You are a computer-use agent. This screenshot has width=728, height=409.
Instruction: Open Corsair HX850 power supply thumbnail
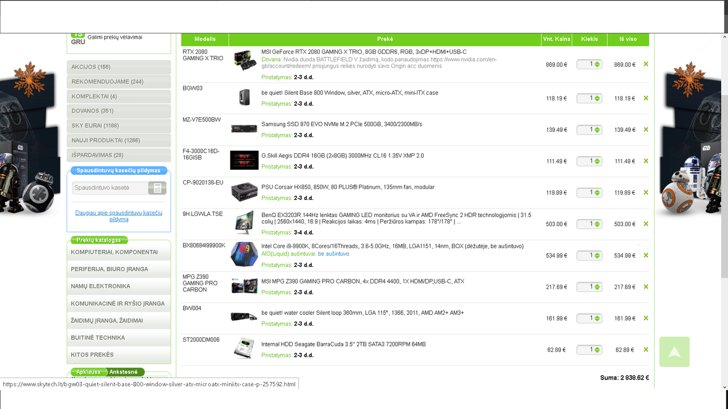point(245,192)
